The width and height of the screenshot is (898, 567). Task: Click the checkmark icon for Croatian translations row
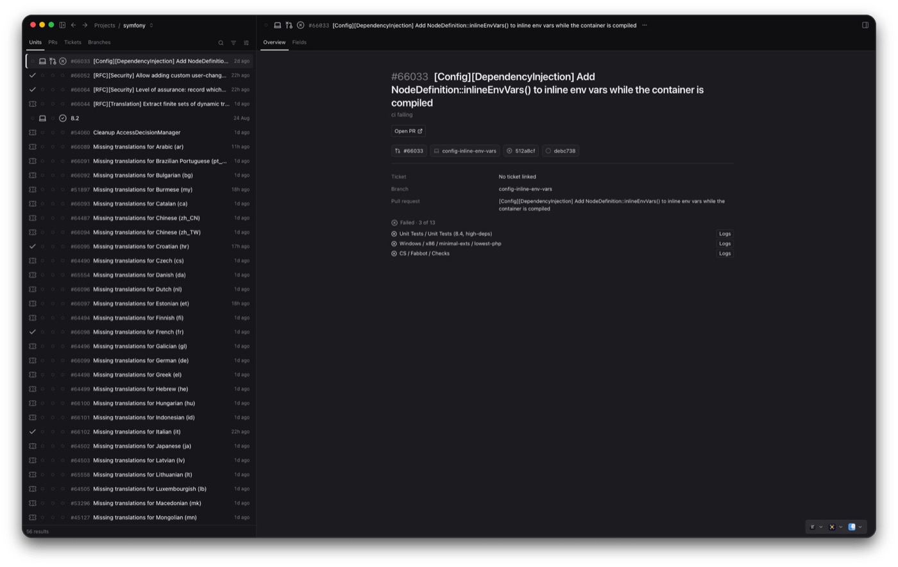(x=33, y=246)
